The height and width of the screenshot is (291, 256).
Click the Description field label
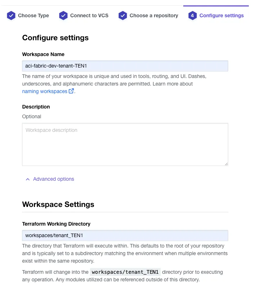36,107
